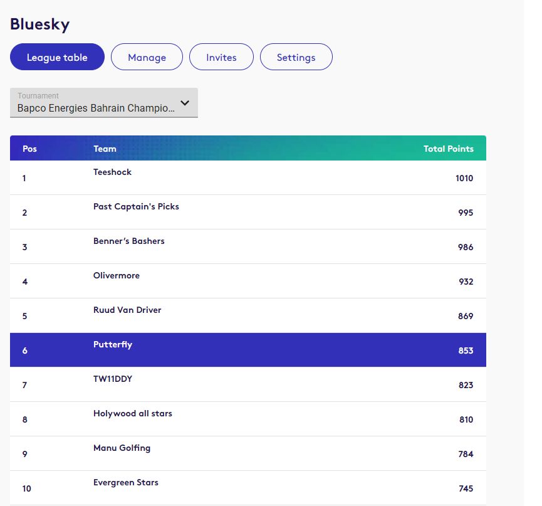Image resolution: width=542 pixels, height=506 pixels.
Task: Click the Team column header
Action: click(x=105, y=149)
